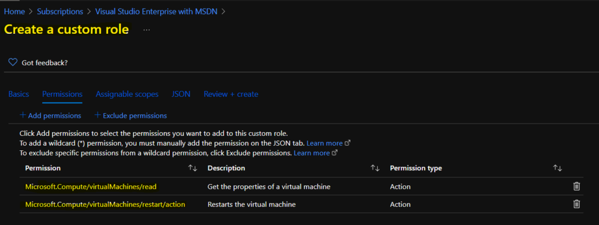Delete the virtualMachines/read permission row
Image resolution: width=599 pixels, height=225 pixels.
click(576, 186)
